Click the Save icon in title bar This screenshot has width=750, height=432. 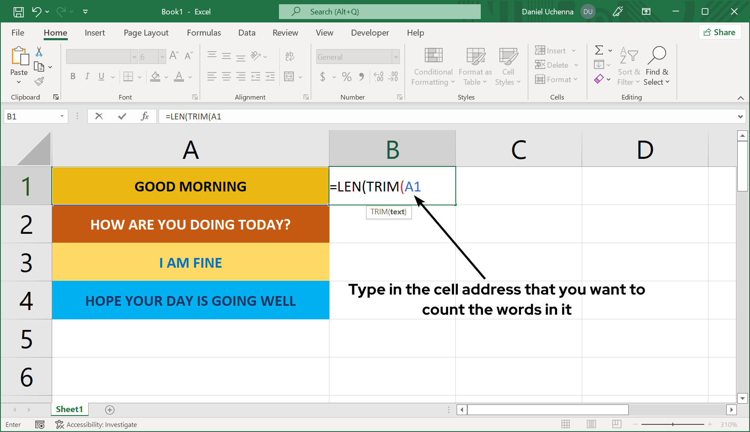[x=19, y=12]
